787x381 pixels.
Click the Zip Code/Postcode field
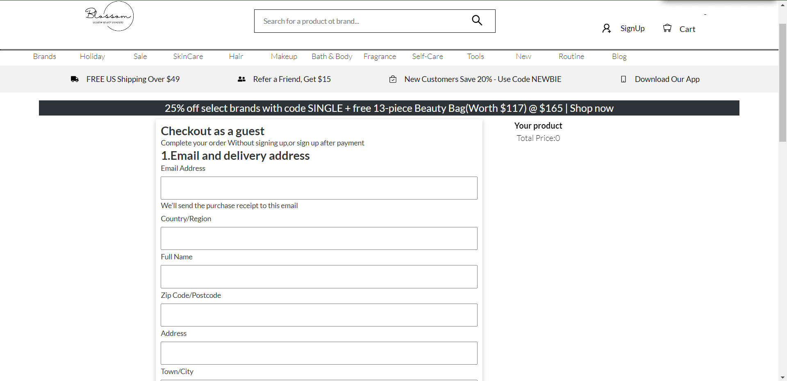pos(319,315)
